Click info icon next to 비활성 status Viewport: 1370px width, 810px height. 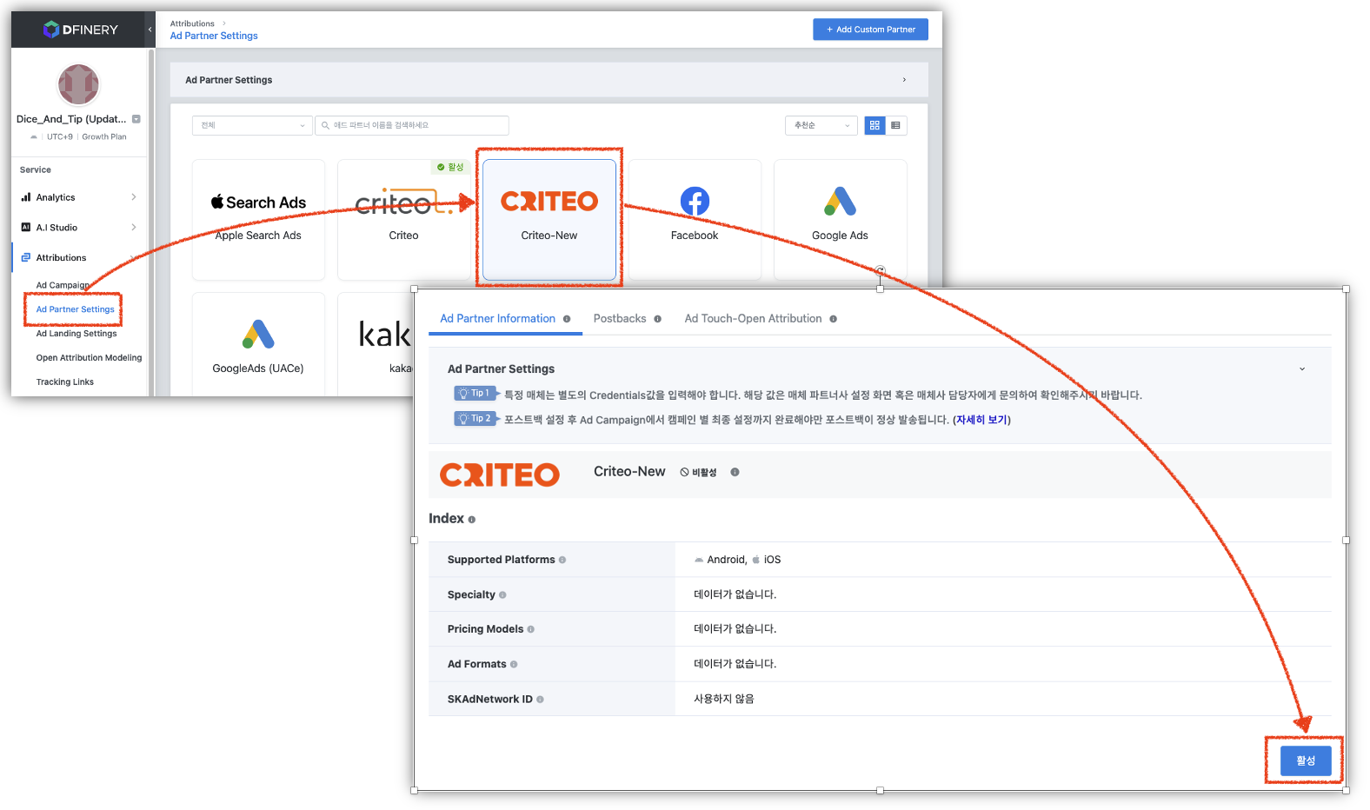pos(735,472)
